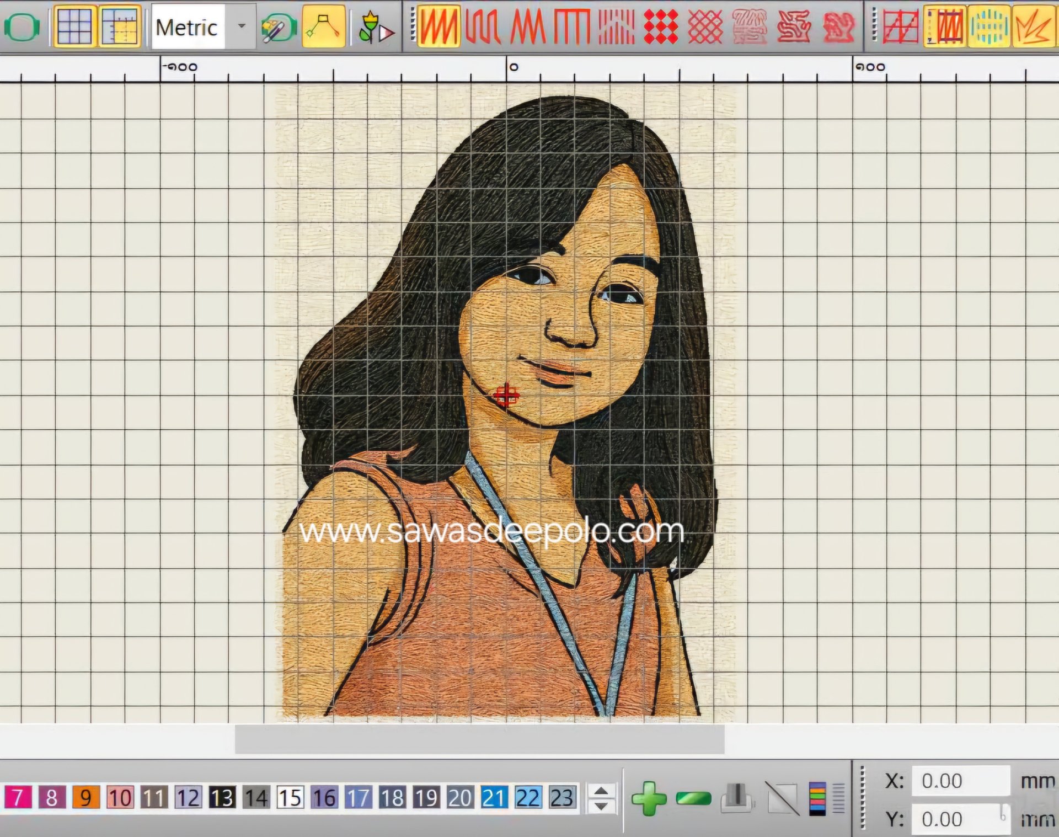The height and width of the screenshot is (837, 1059).
Task: Click the horizontal scrollbar thumb below canvas
Action: click(x=479, y=739)
